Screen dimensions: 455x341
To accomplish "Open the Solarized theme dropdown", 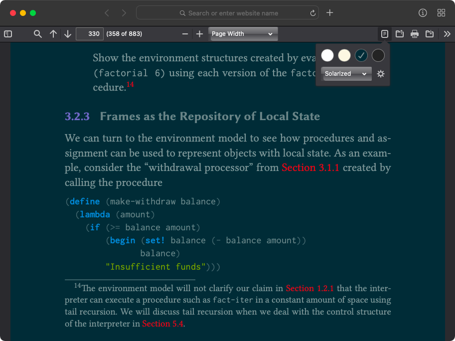I will (x=346, y=74).
